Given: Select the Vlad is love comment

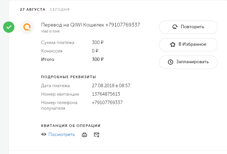Looking at the screenshot, I should [x=50, y=31].
